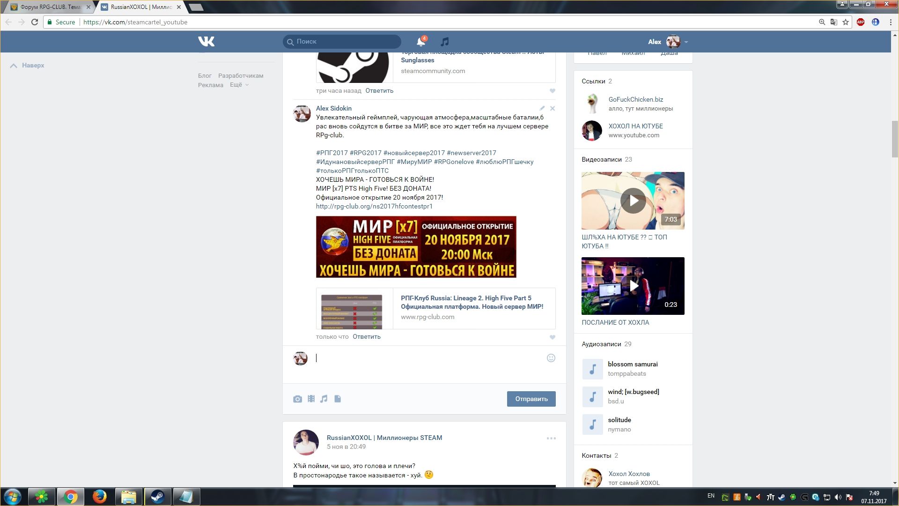Delete Alex Sidokin's comment
This screenshot has width=899, height=506.
point(553,108)
